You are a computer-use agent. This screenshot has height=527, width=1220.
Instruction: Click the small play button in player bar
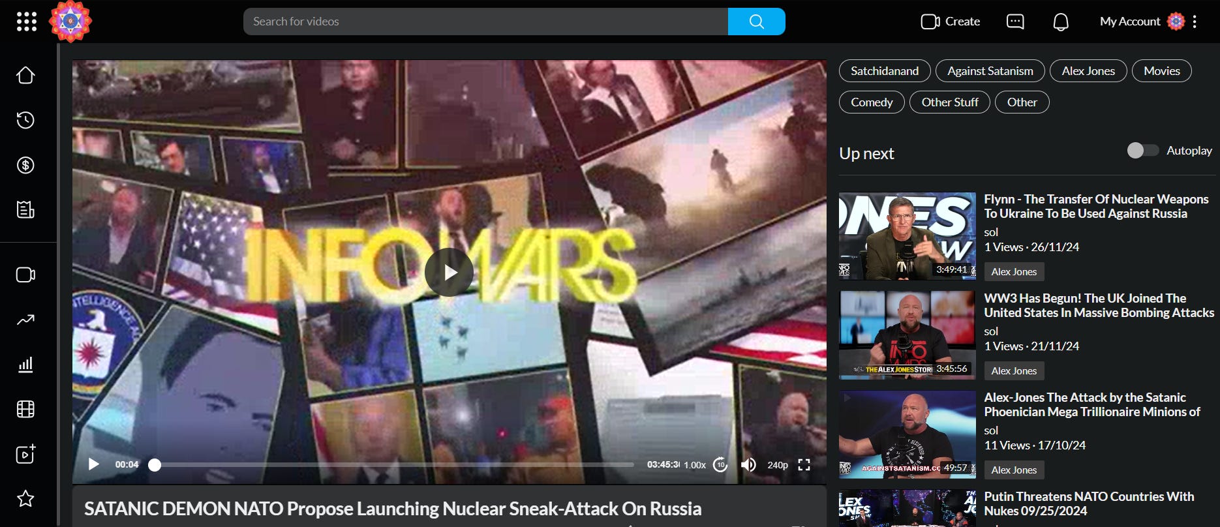tap(94, 464)
